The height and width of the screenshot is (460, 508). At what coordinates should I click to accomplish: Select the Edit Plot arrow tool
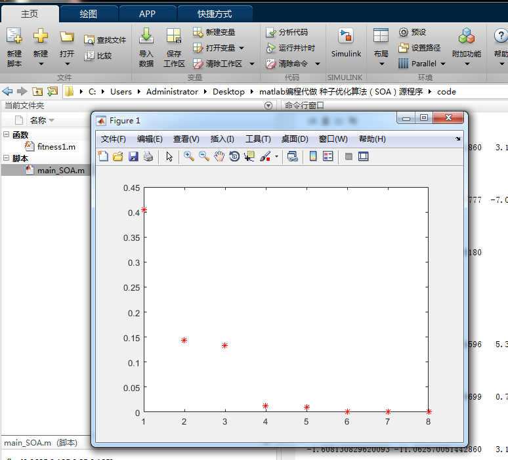click(169, 156)
